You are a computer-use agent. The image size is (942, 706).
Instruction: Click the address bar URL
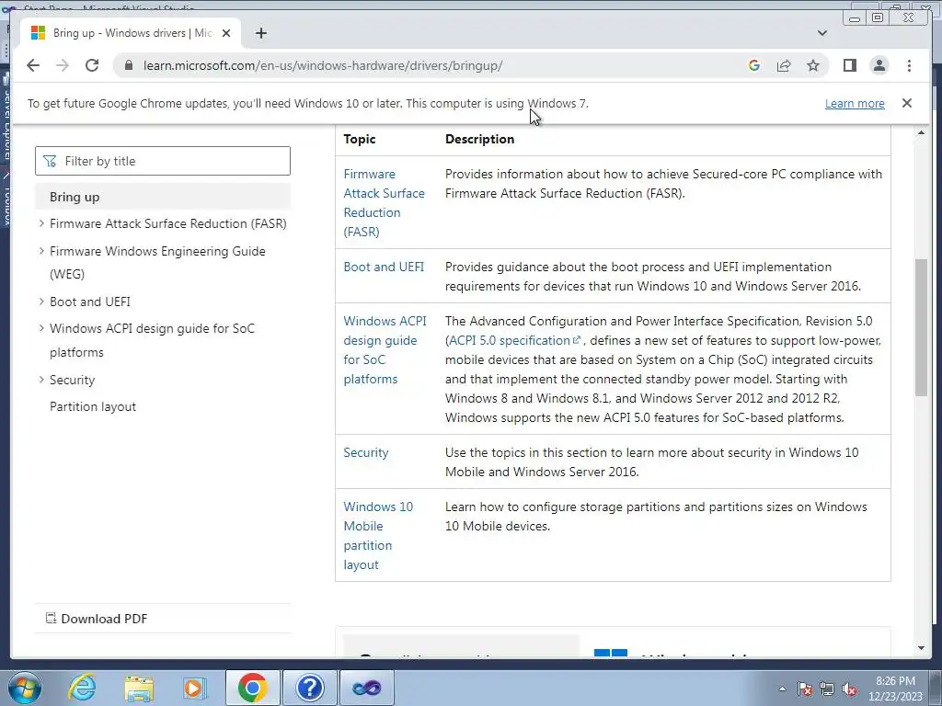(323, 65)
